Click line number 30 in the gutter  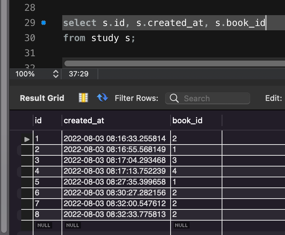[x=30, y=38]
